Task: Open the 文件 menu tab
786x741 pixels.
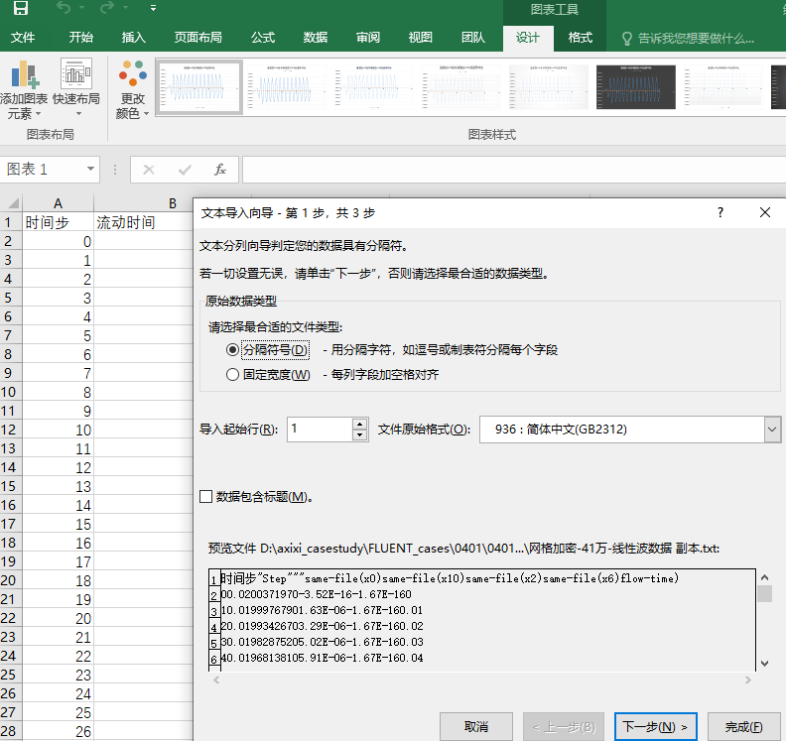Action: pyautogui.click(x=23, y=38)
